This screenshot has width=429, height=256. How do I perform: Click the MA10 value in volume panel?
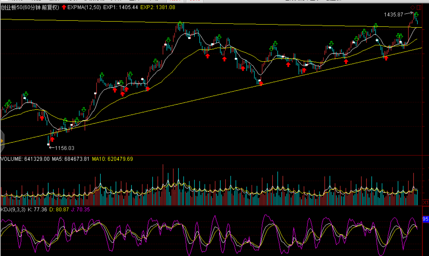pos(112,159)
